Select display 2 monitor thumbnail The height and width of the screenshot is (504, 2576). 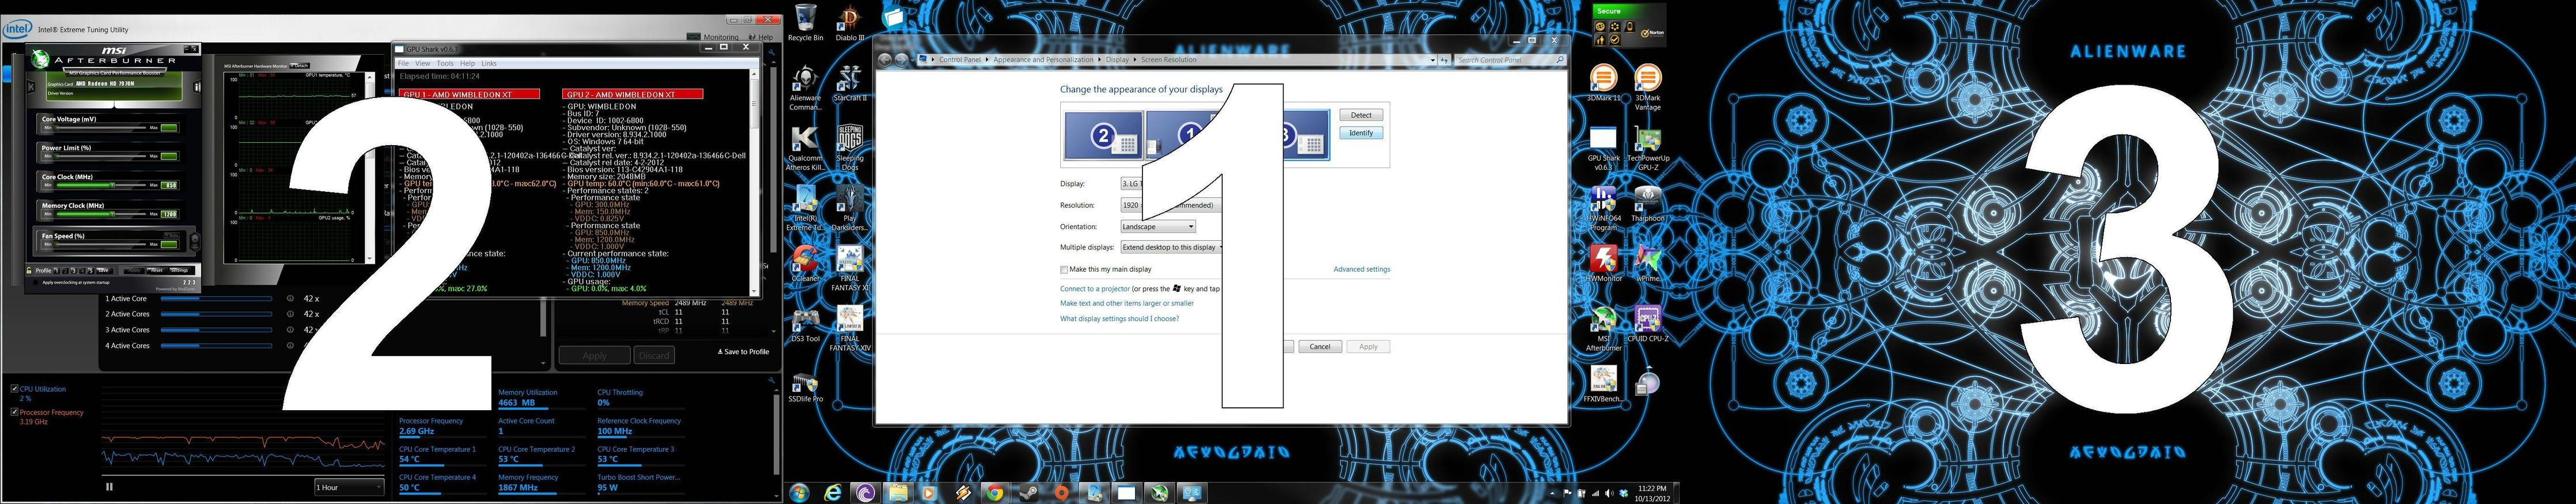point(1103,136)
